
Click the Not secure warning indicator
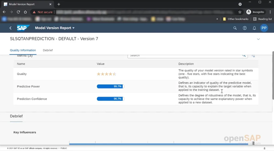tap(43, 12)
